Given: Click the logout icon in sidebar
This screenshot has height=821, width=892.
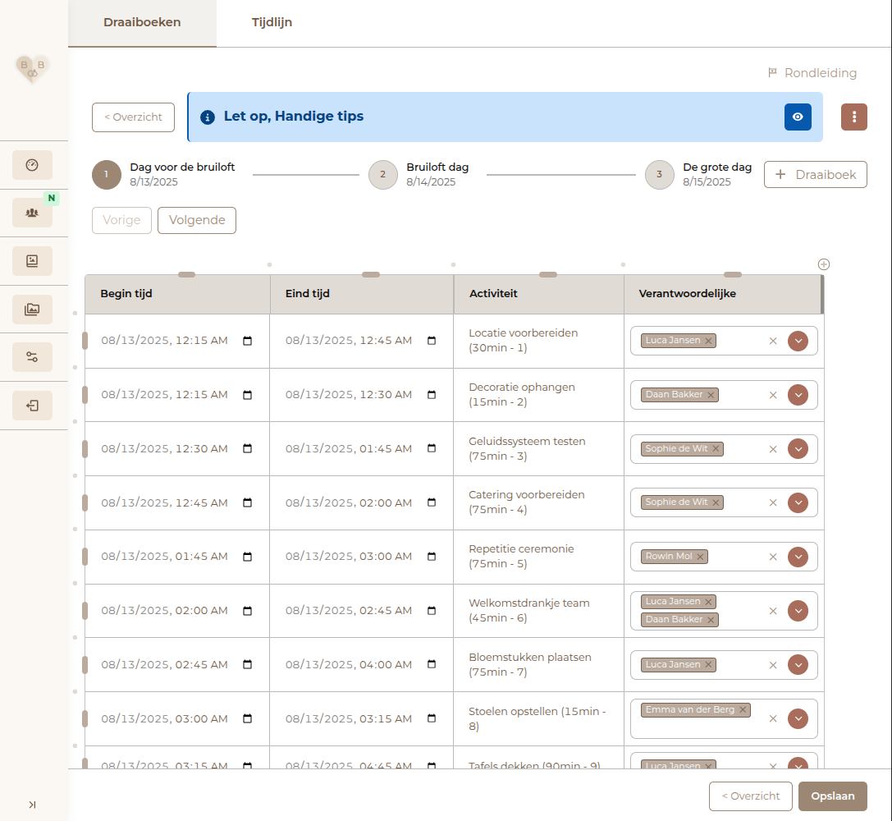Looking at the screenshot, I should (33, 406).
